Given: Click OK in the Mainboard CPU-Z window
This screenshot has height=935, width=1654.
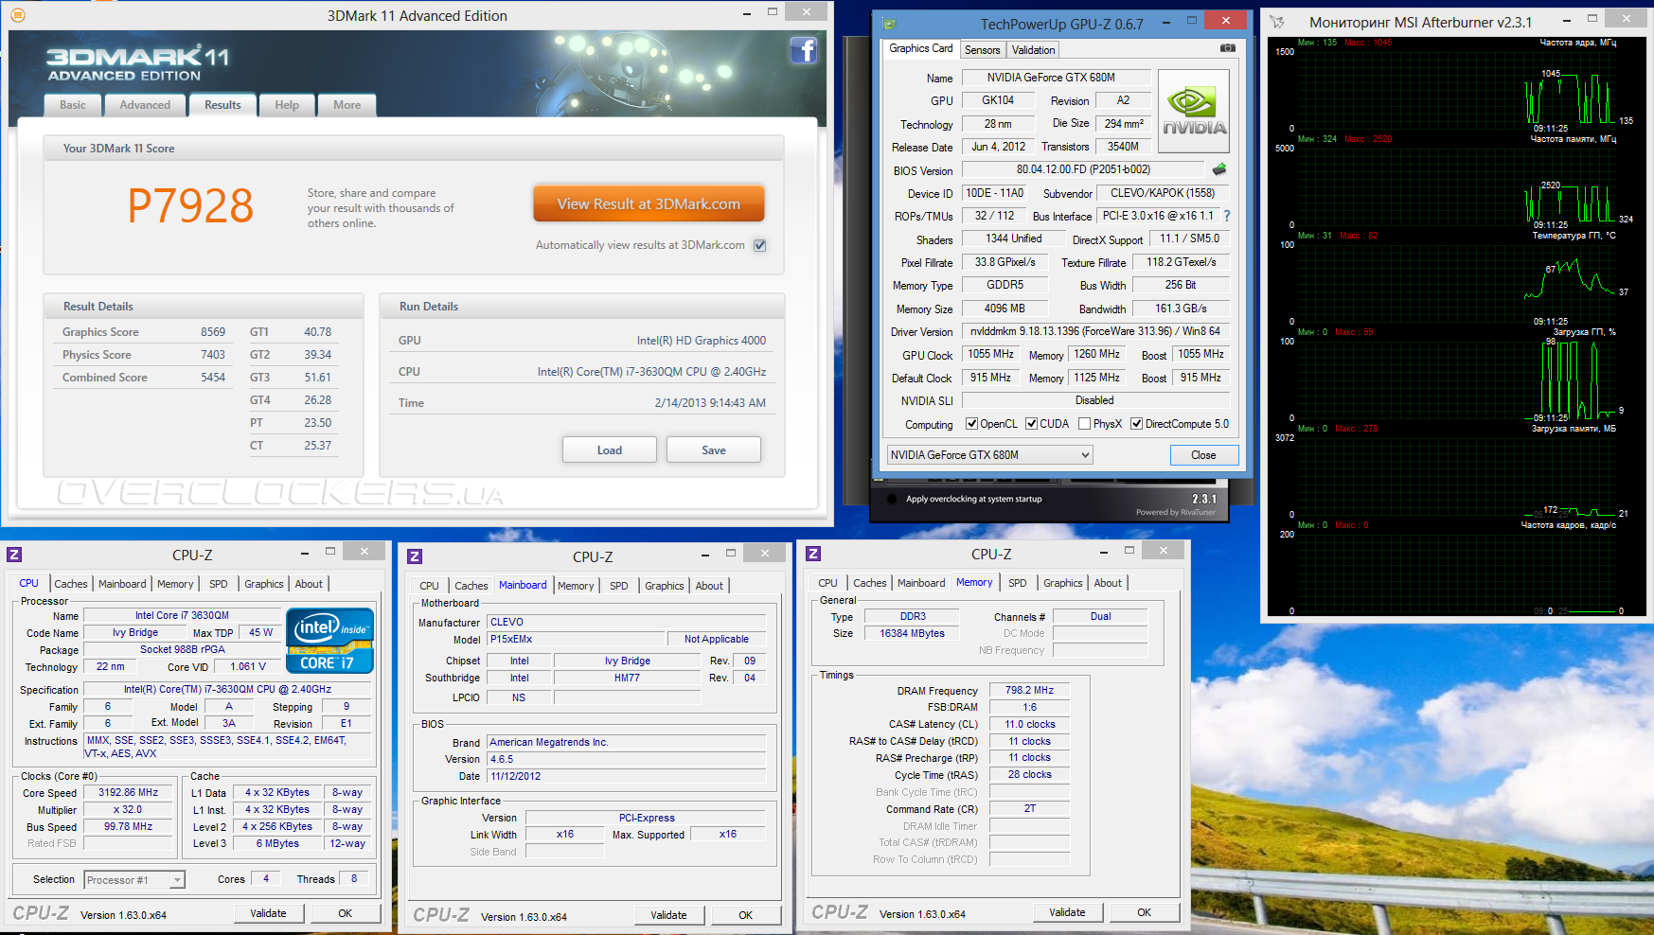Looking at the screenshot, I should point(746,915).
